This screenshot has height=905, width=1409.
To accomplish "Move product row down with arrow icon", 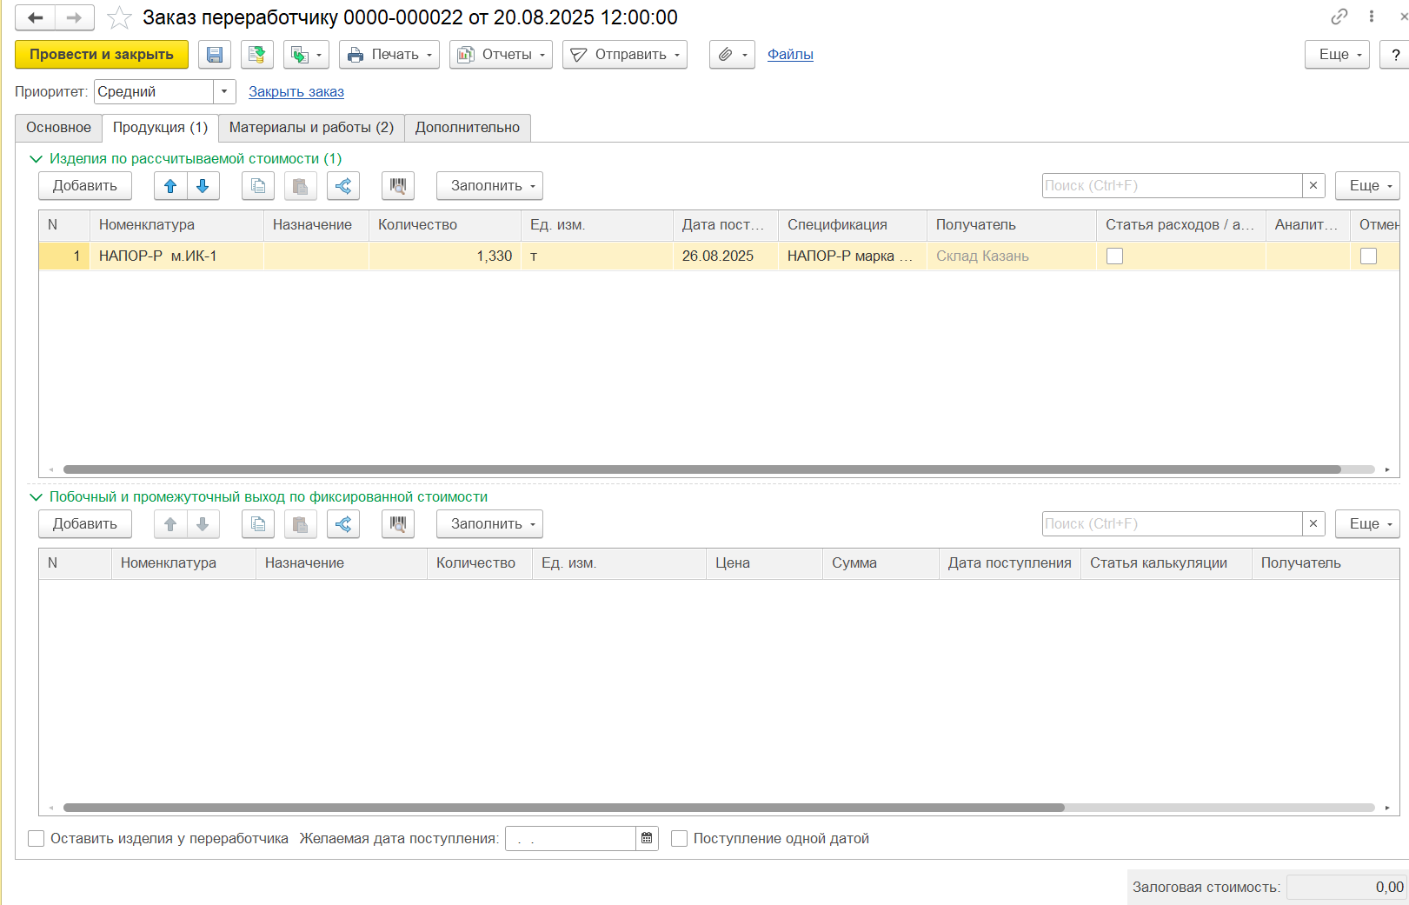I will [203, 186].
